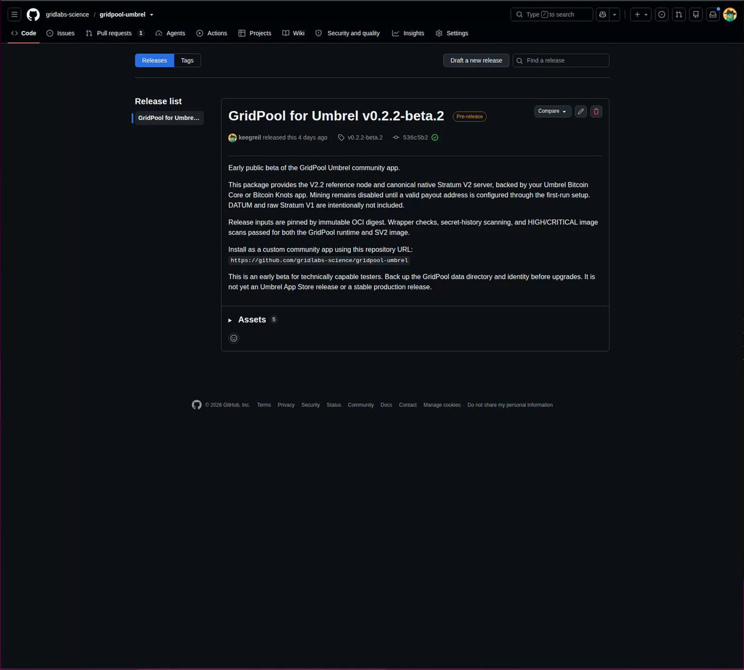The width and height of the screenshot is (744, 670).
Task: Open Copilot chat icon in header
Action: [601, 14]
